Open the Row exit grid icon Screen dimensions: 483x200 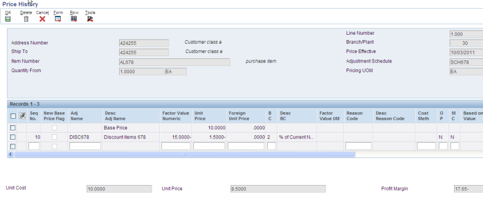coord(74,19)
